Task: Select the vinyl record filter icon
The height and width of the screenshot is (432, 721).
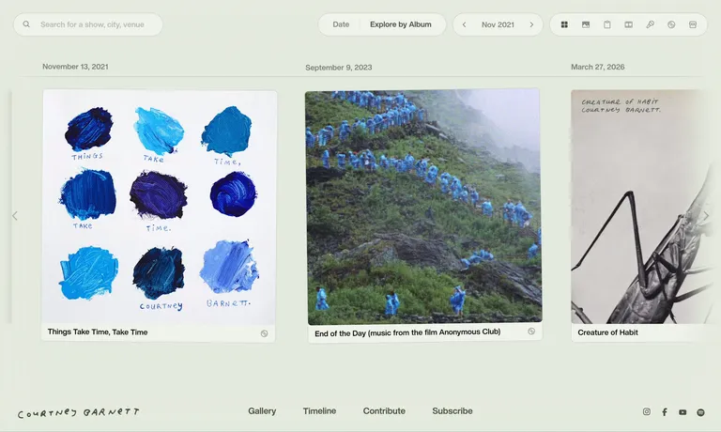Action: pos(671,24)
